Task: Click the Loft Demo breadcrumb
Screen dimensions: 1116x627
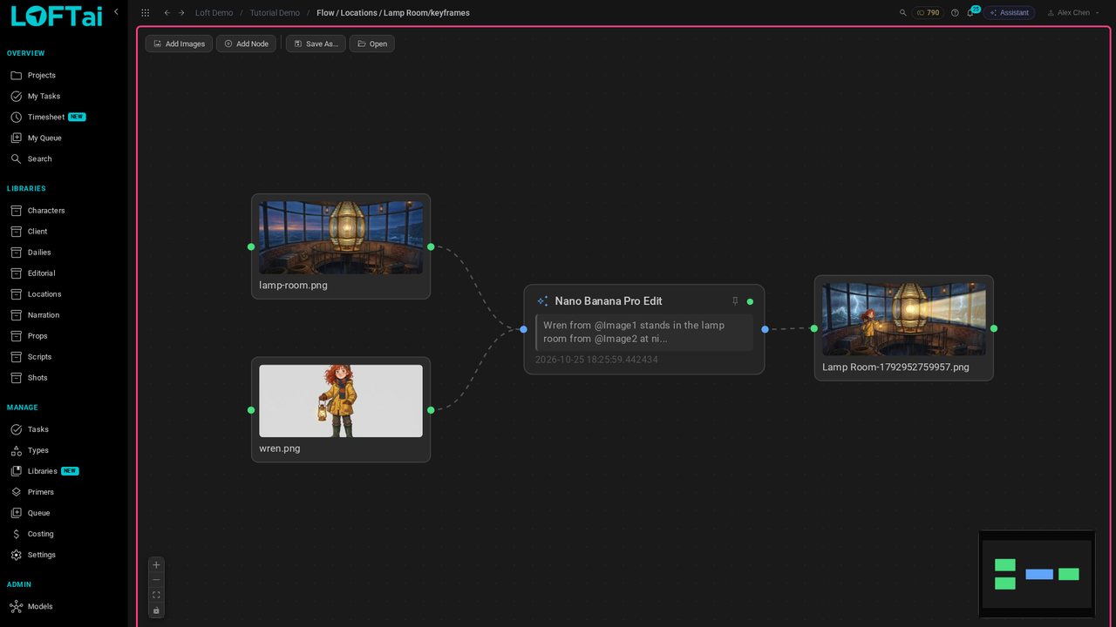Action: 214,13
